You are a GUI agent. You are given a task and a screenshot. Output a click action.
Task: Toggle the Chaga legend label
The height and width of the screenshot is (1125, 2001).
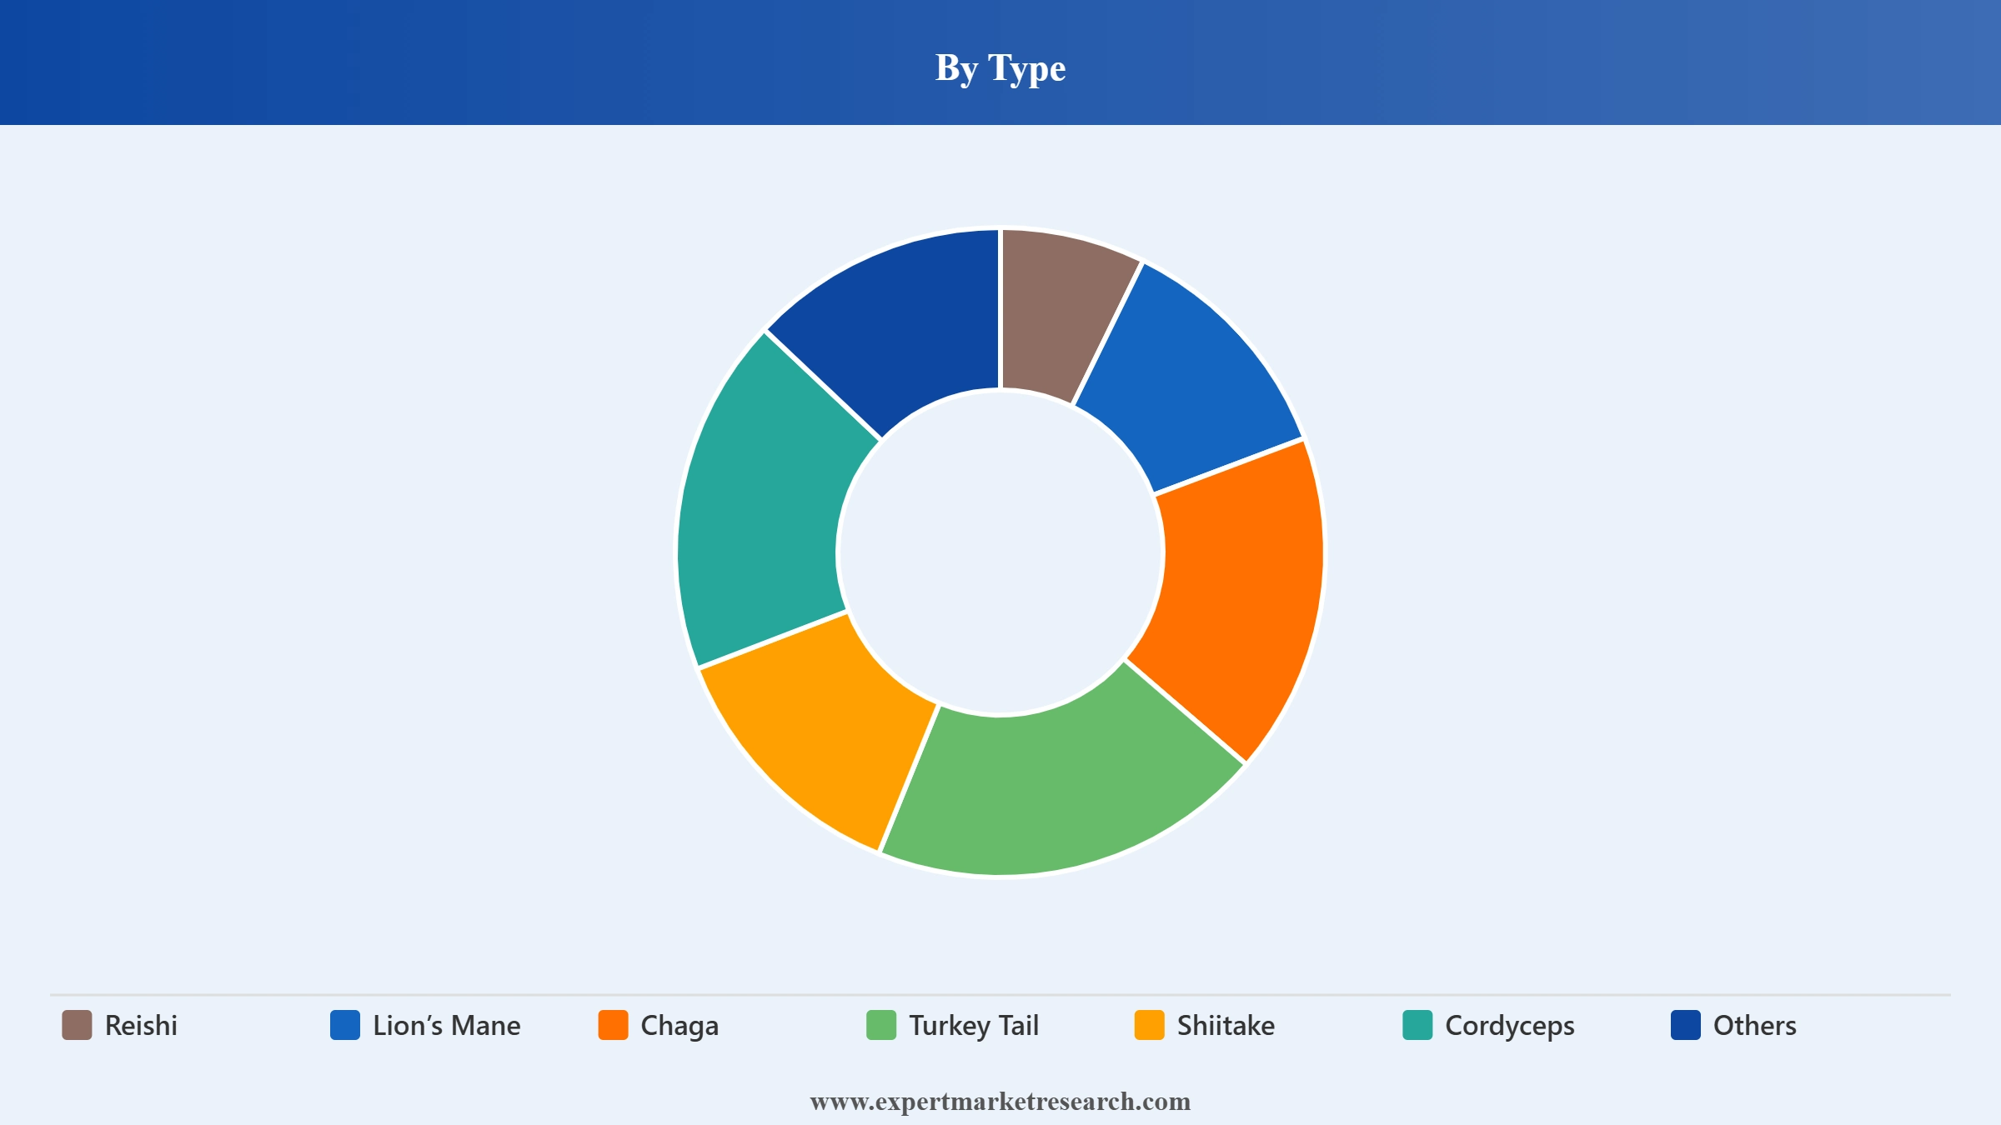[x=680, y=1026]
